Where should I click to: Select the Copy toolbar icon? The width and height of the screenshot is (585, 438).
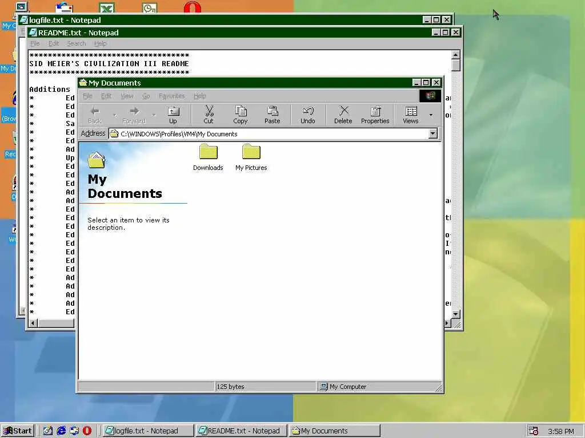(x=241, y=115)
